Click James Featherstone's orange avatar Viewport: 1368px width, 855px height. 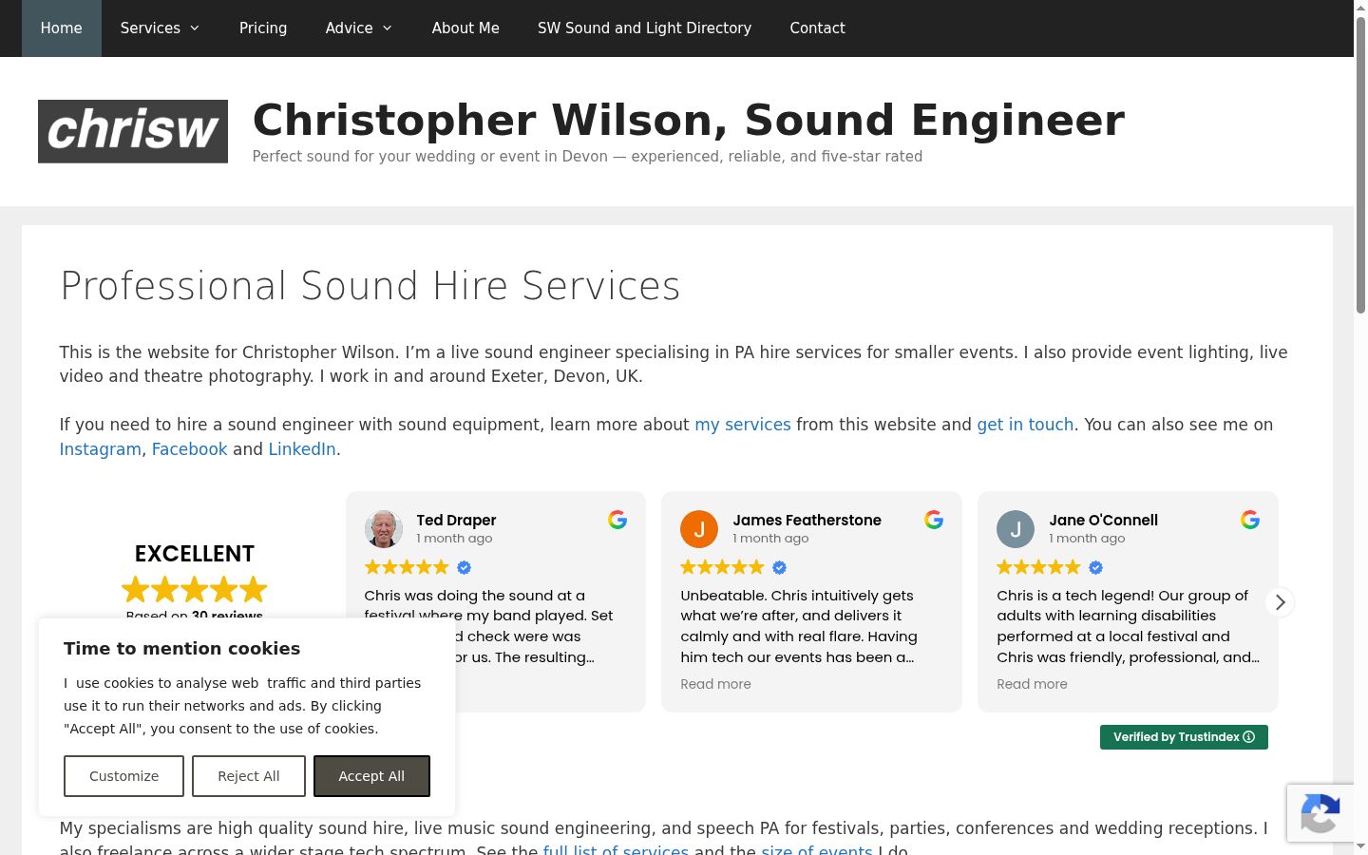click(x=699, y=529)
